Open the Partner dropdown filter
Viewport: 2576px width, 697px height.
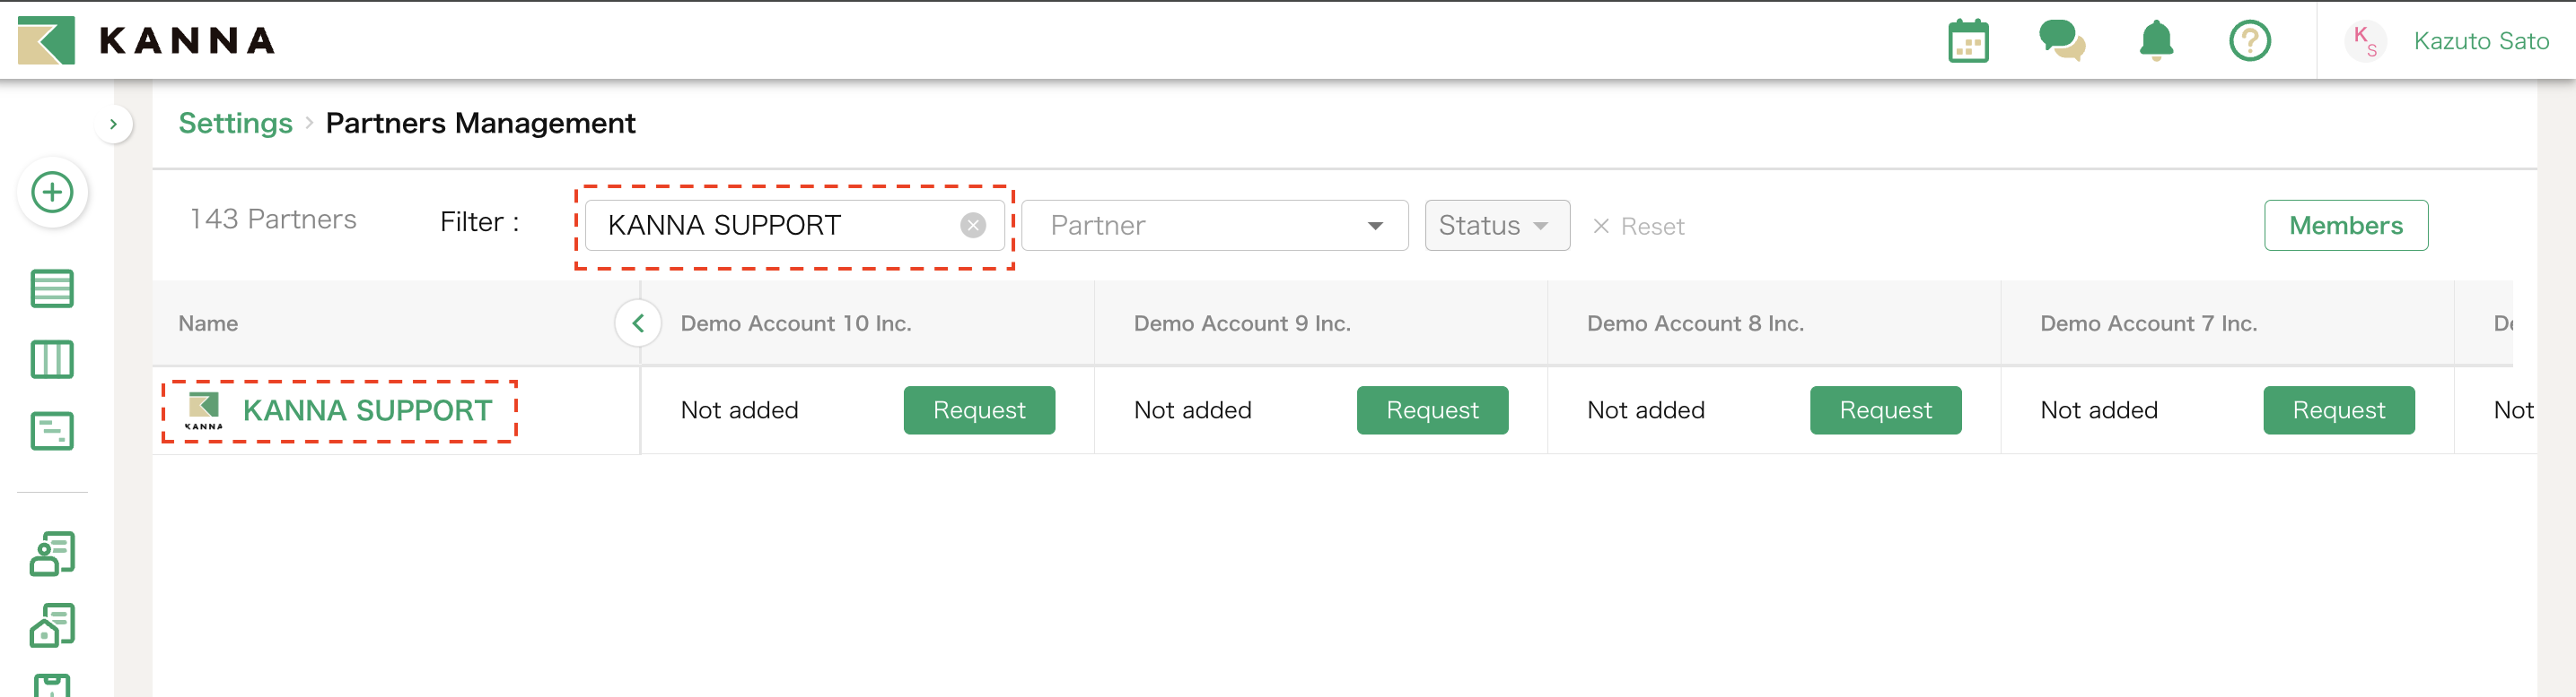coord(1214,226)
